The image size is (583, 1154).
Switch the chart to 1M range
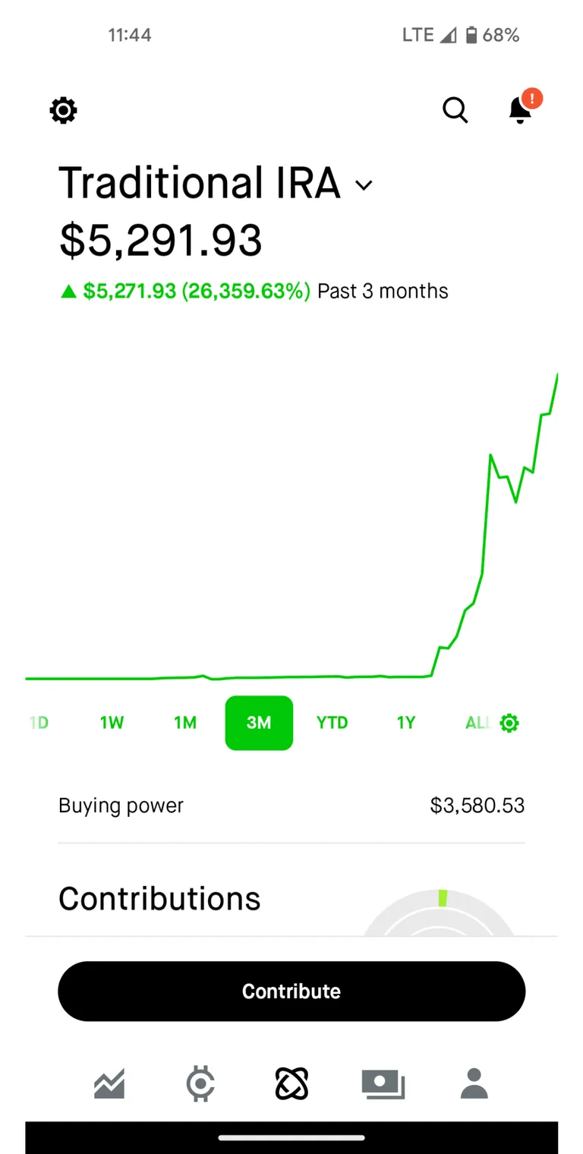(x=185, y=723)
